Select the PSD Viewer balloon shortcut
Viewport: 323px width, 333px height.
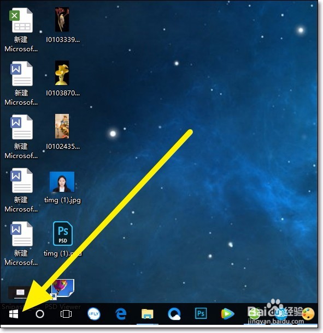coord(63,289)
